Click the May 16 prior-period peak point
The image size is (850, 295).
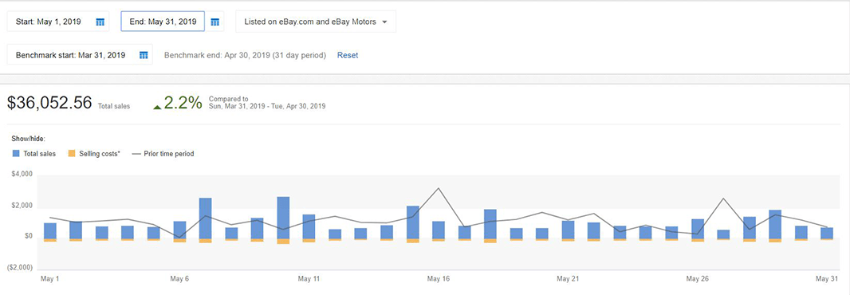tap(438, 188)
